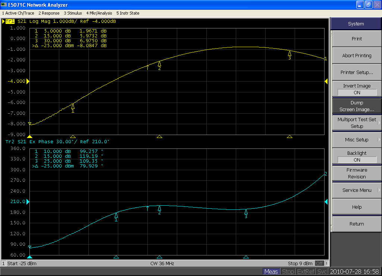
Task: Click the cyan reference arrow at 210.0
Action: pyautogui.click(x=28, y=202)
